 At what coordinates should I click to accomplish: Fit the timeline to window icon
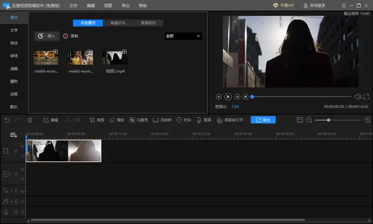click(x=300, y=120)
